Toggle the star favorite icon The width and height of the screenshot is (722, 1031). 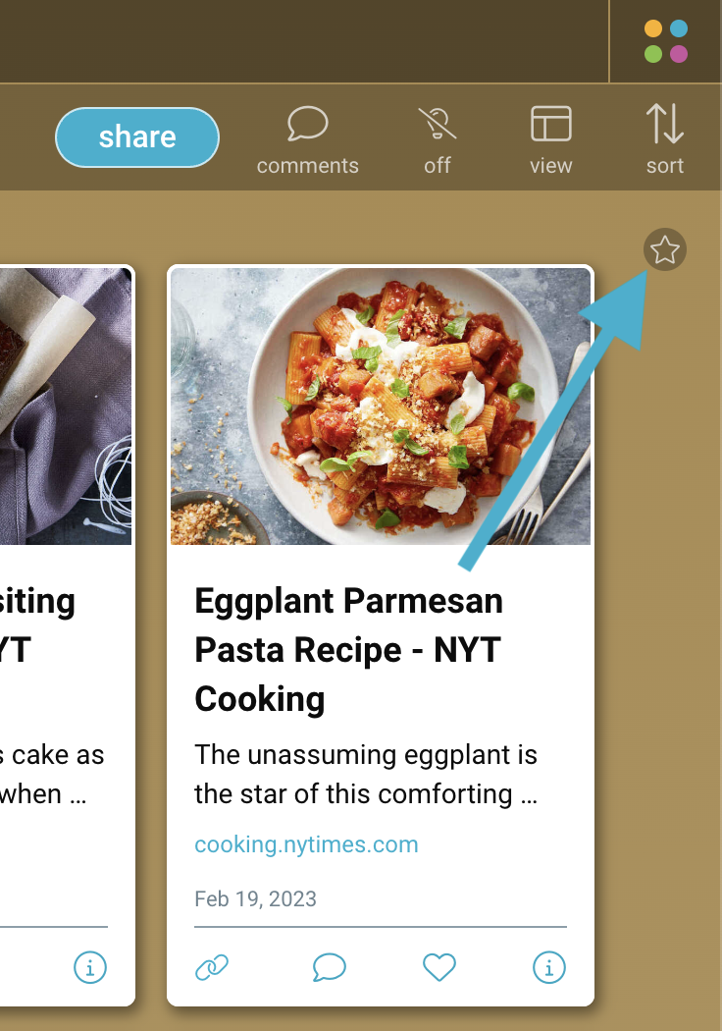click(x=665, y=250)
